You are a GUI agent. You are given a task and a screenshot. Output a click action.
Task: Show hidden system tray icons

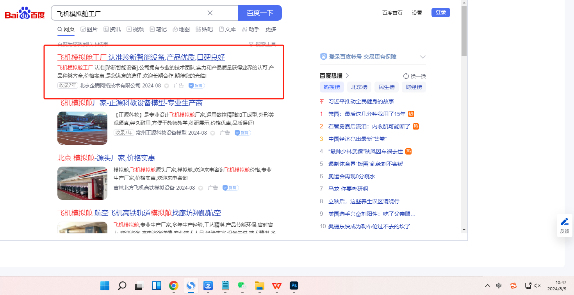487,286
